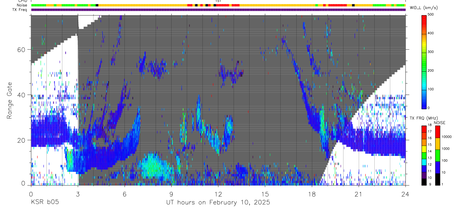
Task: Click the Noise status strip above the plot
Action: coord(218,5)
